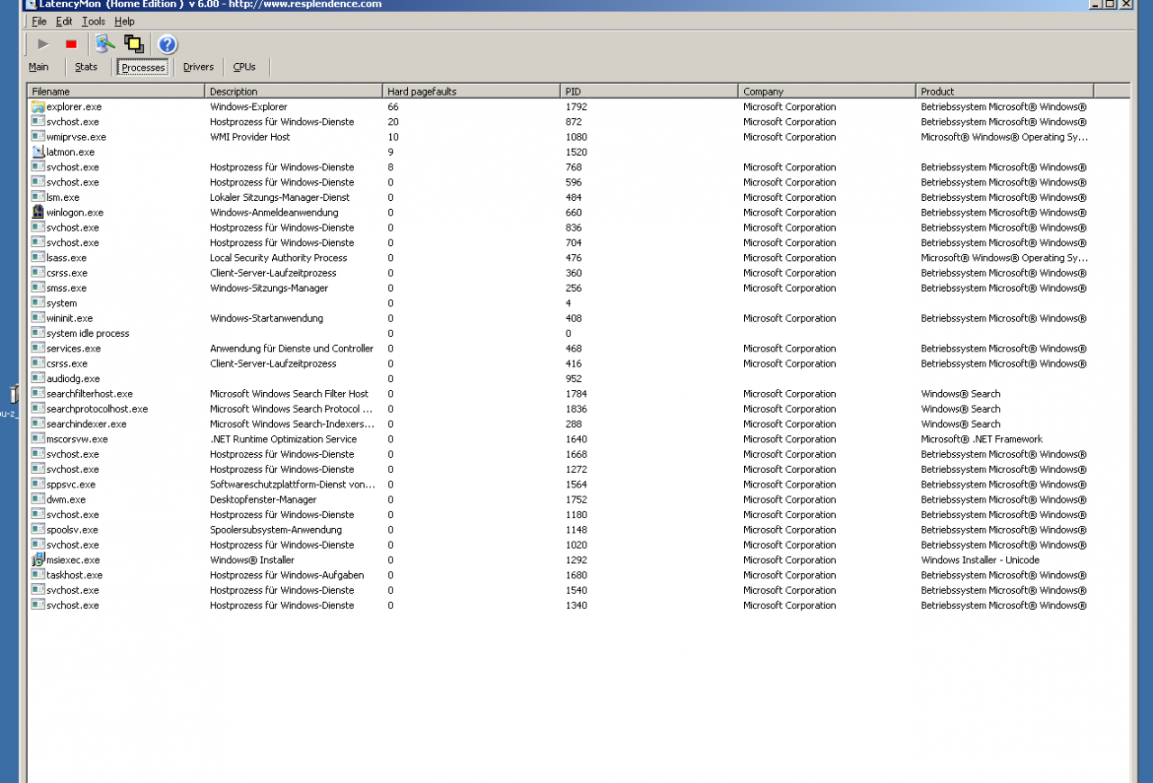This screenshot has height=783, width=1153.
Task: Open the Help menu
Action: pyautogui.click(x=124, y=22)
